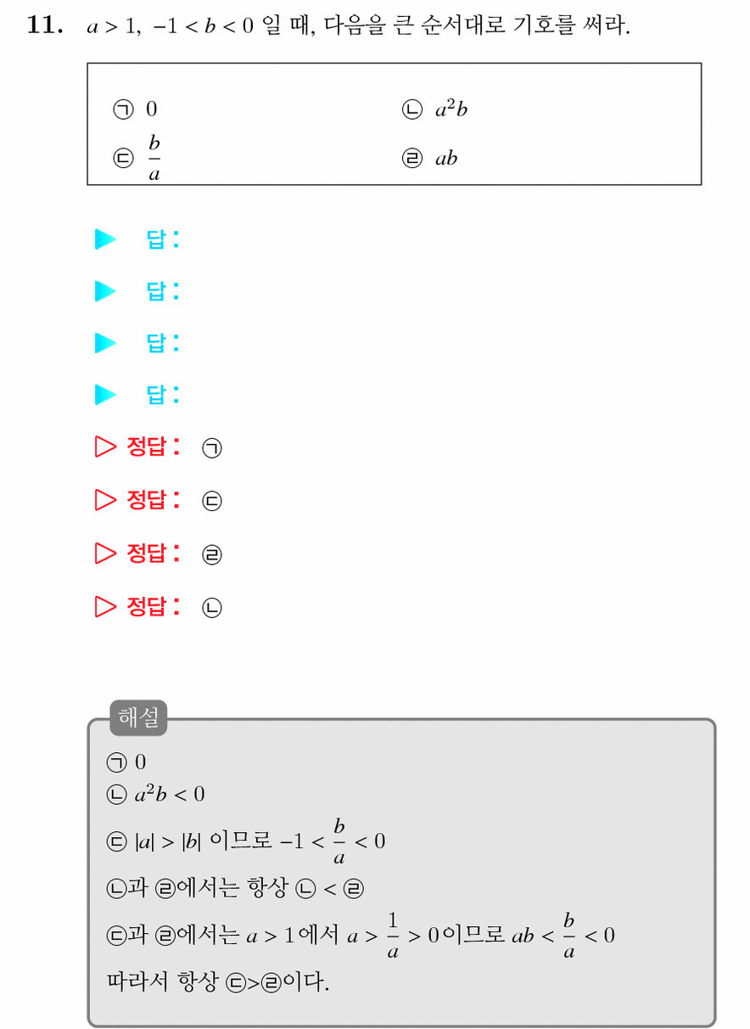The image size is (750, 1029).
Task: Click the second red 정답 triangle
Action: (105, 500)
